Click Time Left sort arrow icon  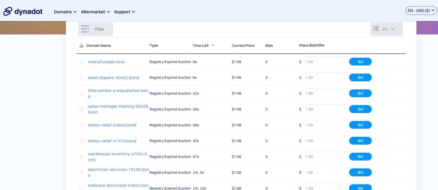pyautogui.click(x=213, y=45)
